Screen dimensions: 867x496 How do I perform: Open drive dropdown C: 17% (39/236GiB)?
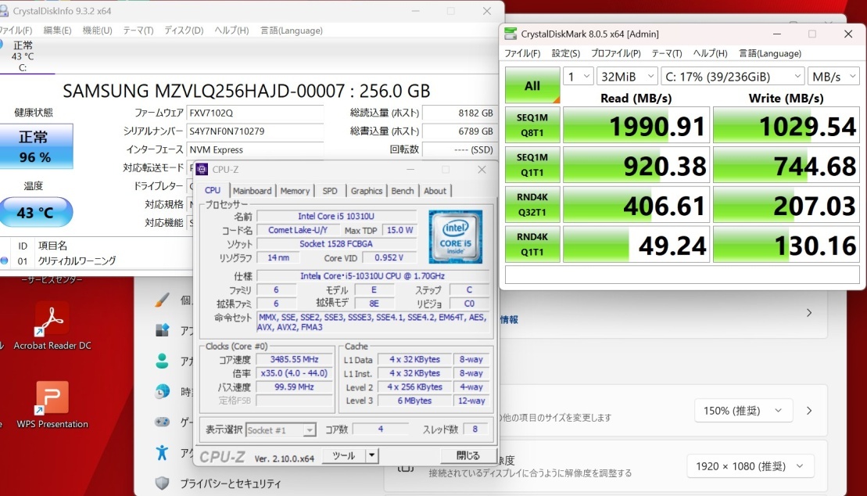733,77
